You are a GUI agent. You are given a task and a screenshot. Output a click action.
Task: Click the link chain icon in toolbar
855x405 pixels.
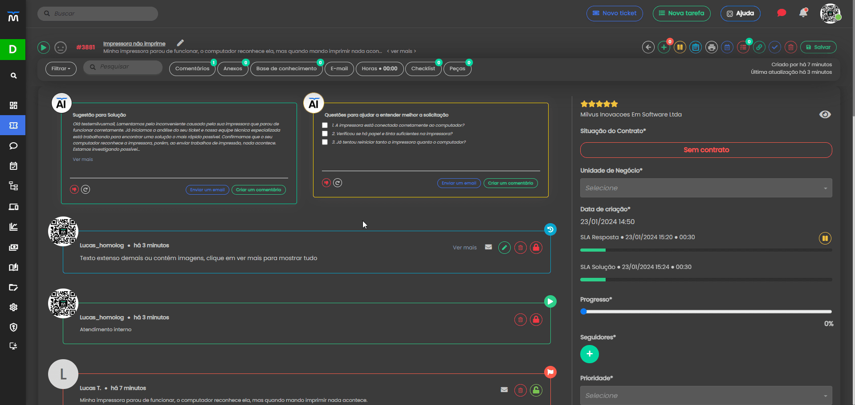tap(759, 47)
